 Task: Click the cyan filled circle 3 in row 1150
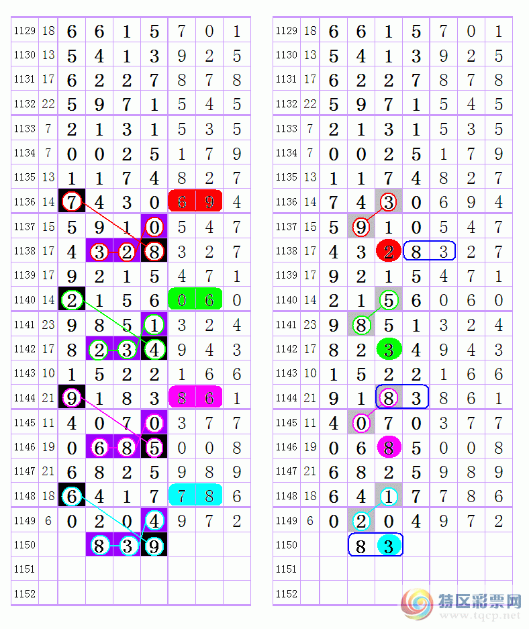[388, 545]
